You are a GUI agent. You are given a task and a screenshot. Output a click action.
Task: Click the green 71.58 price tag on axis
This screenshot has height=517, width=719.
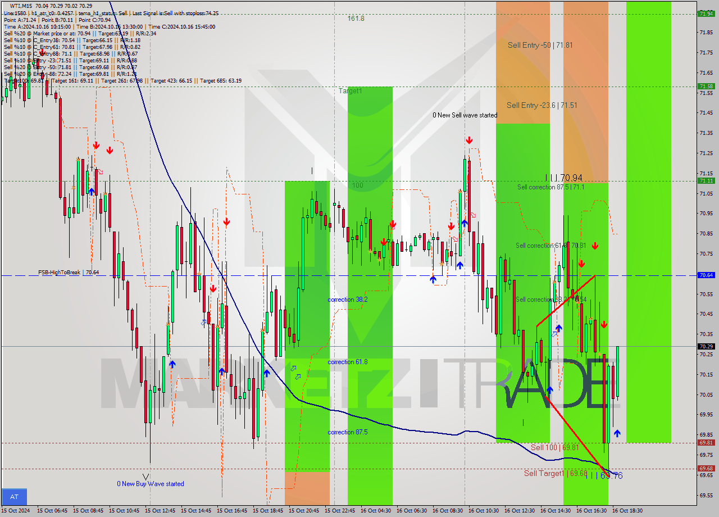click(706, 86)
